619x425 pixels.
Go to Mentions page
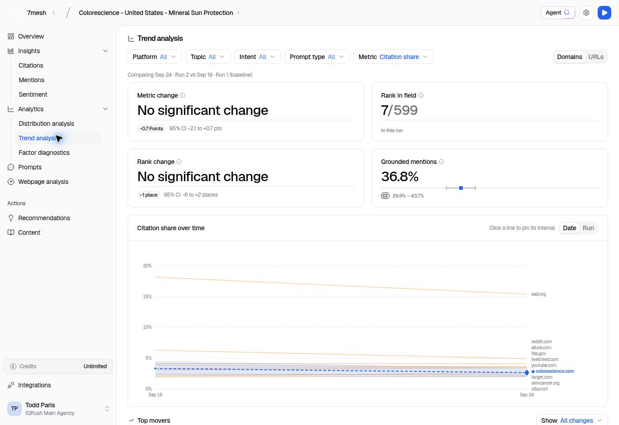pyautogui.click(x=31, y=80)
